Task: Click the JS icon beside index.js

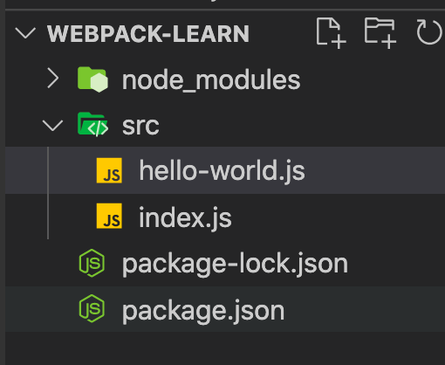Action: (x=109, y=216)
